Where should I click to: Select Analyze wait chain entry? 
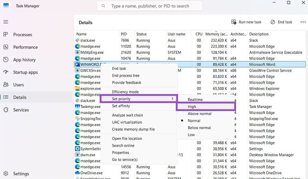[127, 115]
